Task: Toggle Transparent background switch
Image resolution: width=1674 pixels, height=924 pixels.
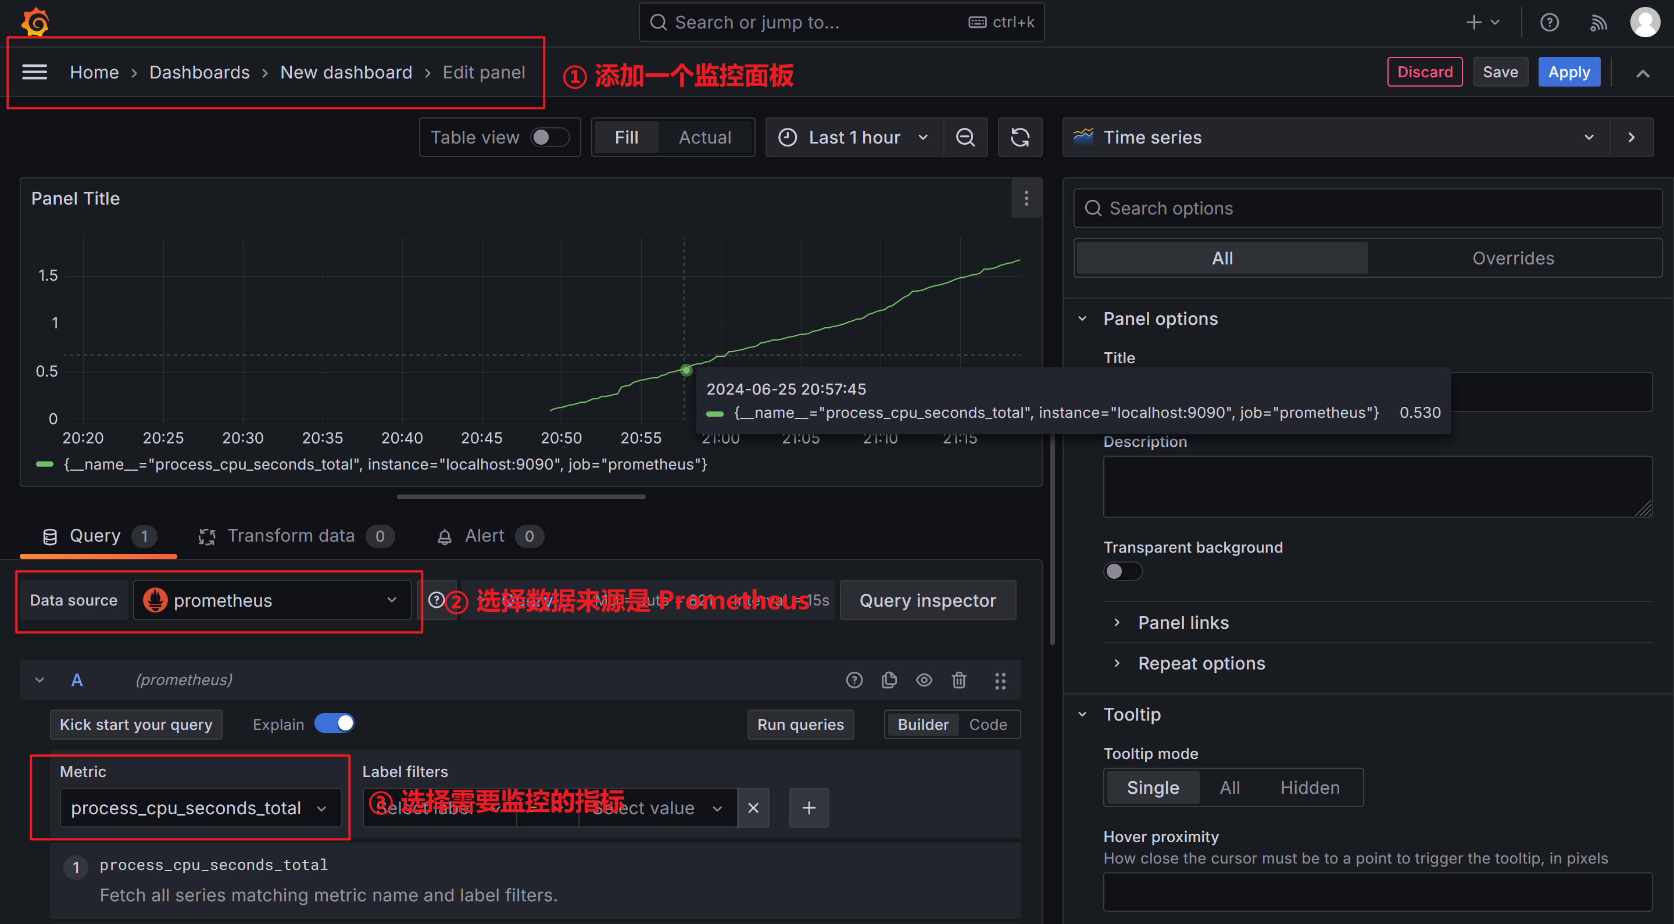Action: click(1122, 571)
